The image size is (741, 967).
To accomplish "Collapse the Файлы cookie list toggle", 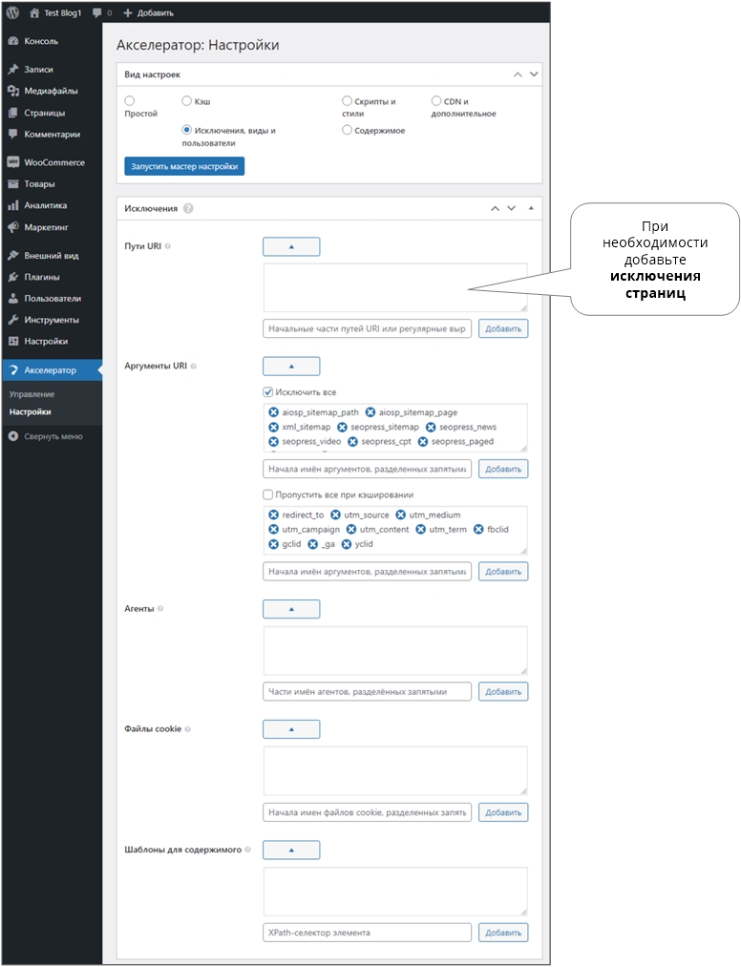I will coord(291,729).
